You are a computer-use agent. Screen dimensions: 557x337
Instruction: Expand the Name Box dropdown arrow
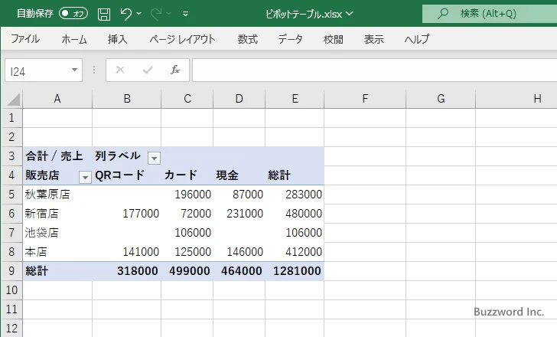(75, 70)
